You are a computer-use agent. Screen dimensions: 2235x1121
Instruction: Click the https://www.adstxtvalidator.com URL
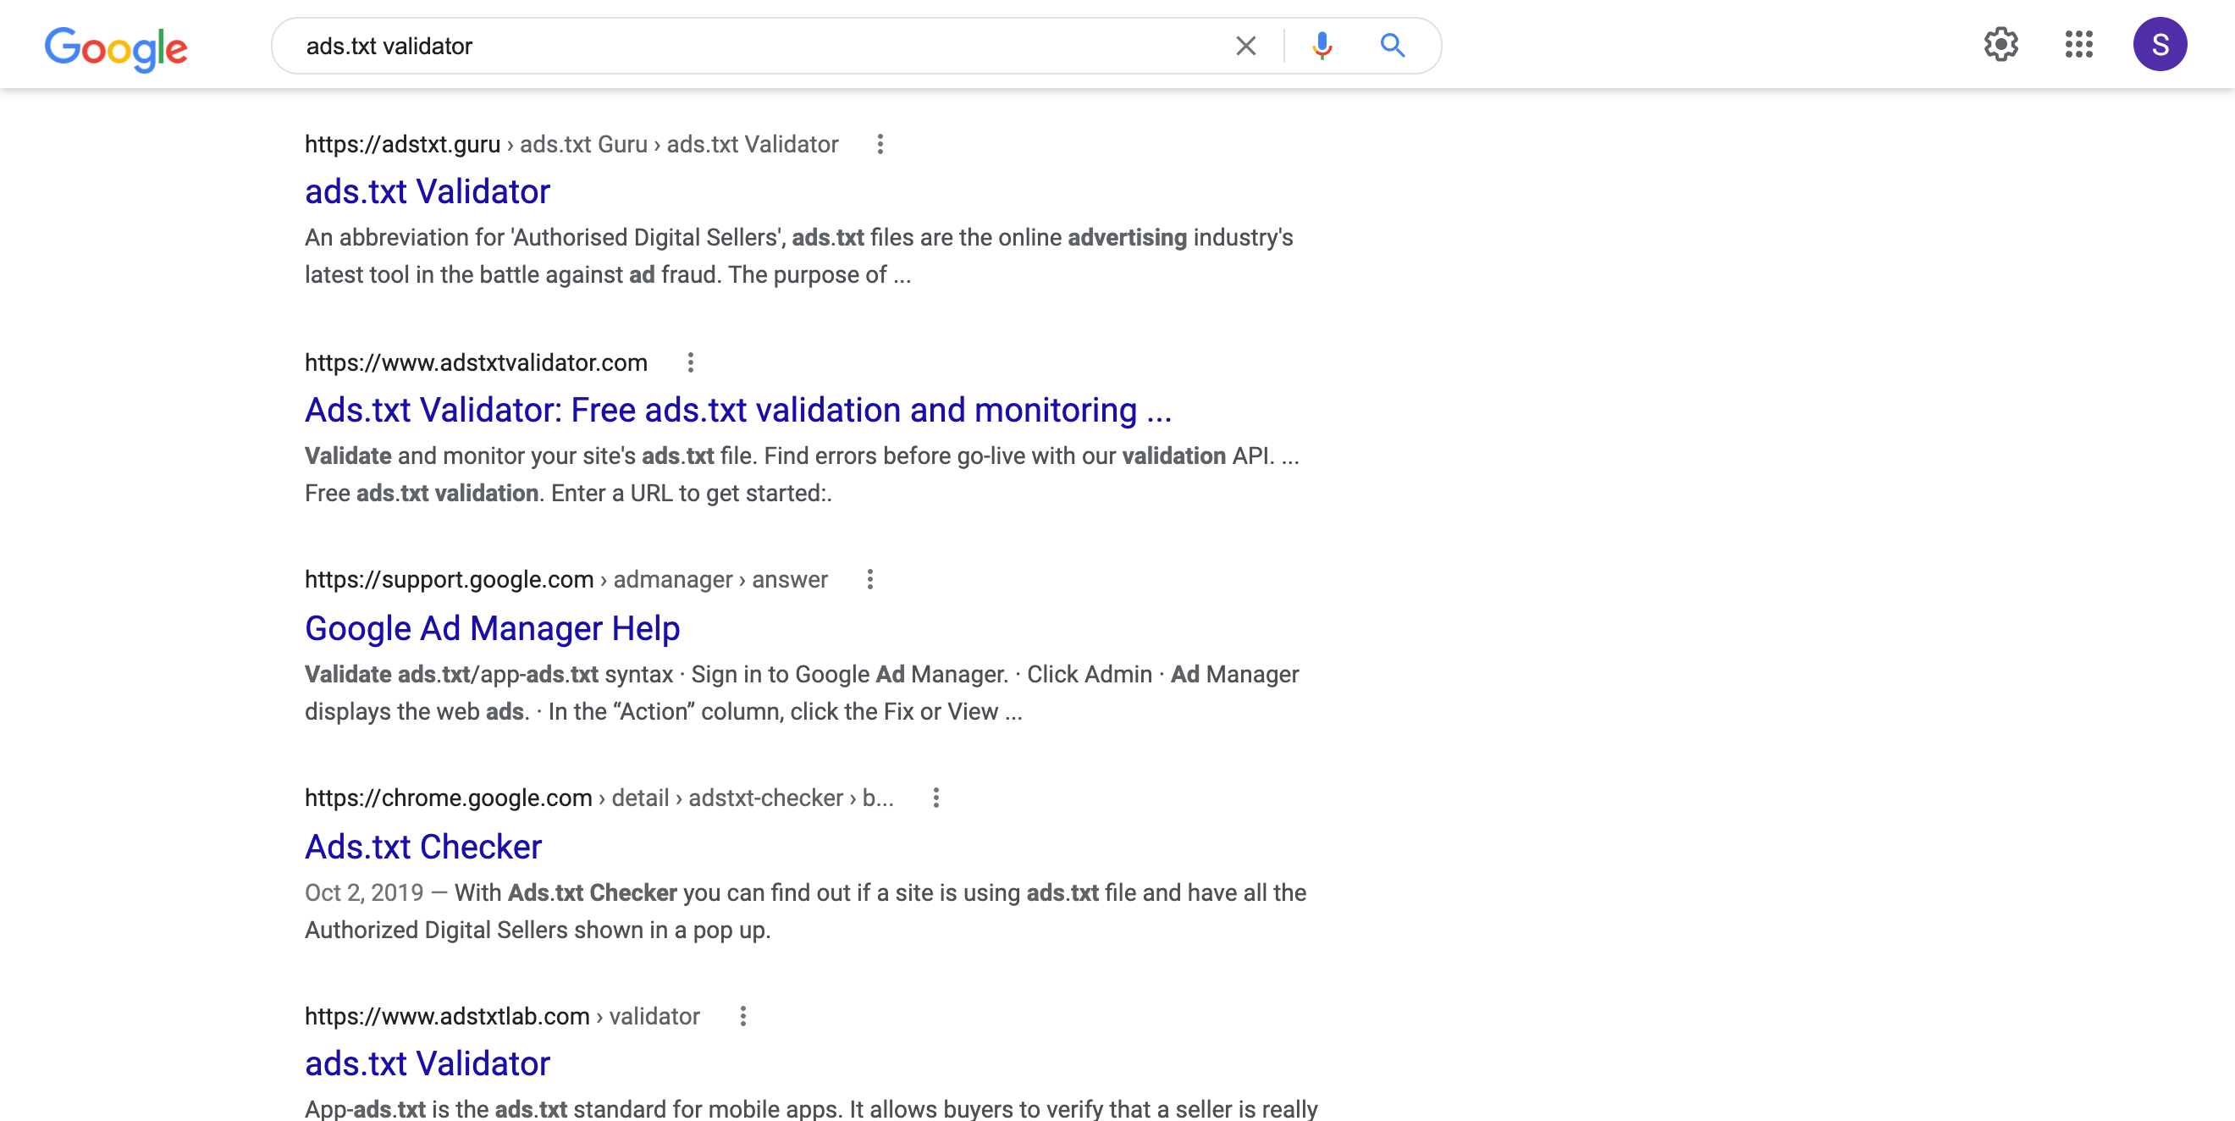coord(477,362)
